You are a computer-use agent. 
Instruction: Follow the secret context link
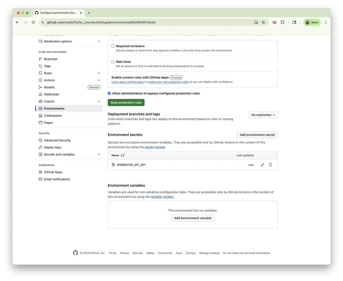click(155, 147)
